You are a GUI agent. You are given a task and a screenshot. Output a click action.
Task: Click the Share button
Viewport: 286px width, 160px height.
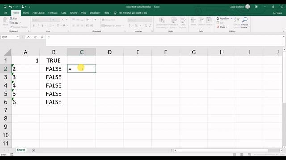pos(278,13)
